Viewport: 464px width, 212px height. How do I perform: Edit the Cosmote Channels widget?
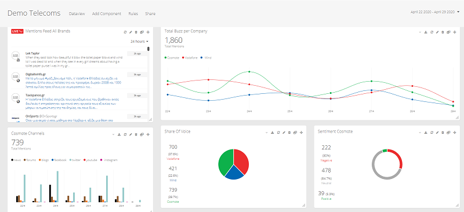pyautogui.click(x=131, y=134)
